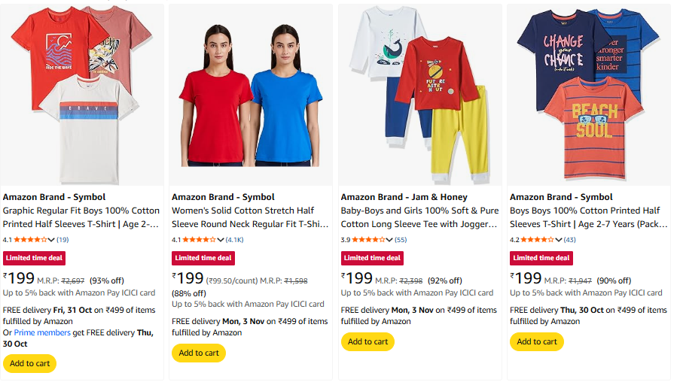Viewport: 680px width, 385px height.
Task: Add Graphic Regular Fit Boys T-Shirt to cart
Action: coord(29,363)
